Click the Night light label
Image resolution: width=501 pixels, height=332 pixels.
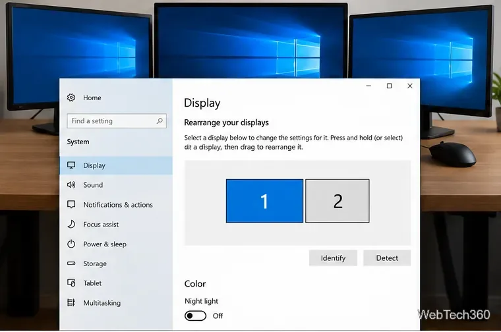(x=201, y=301)
